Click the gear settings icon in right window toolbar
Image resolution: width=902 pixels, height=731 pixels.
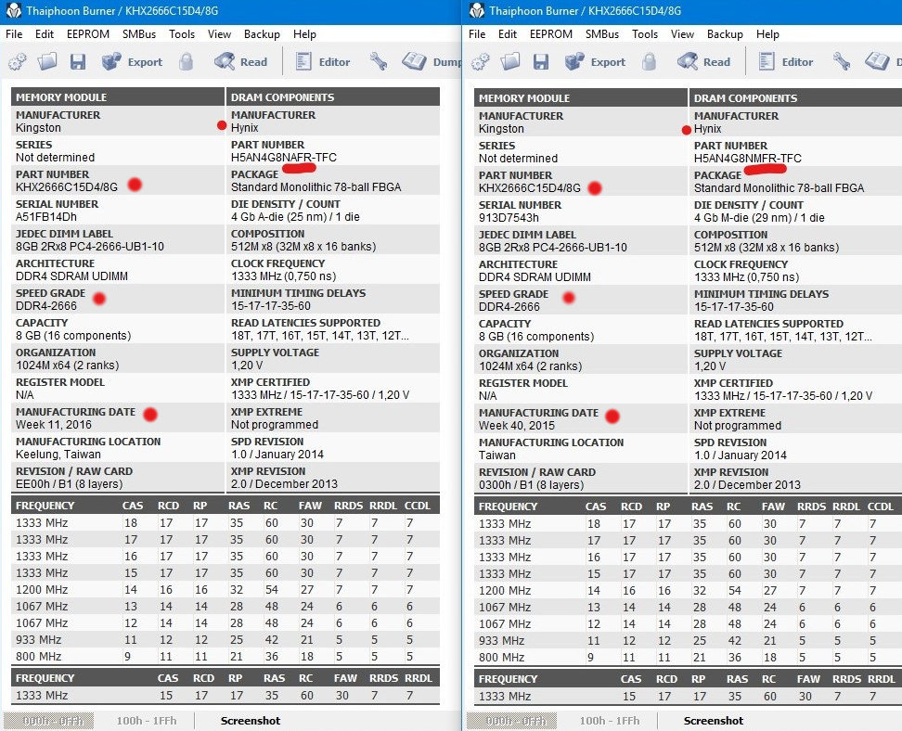pyautogui.click(x=481, y=61)
